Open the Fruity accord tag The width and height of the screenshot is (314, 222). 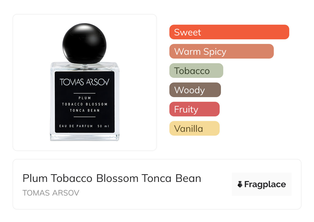(x=194, y=109)
